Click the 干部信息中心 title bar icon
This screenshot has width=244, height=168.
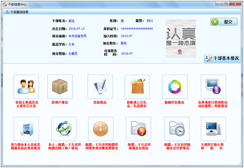pos(5,4)
